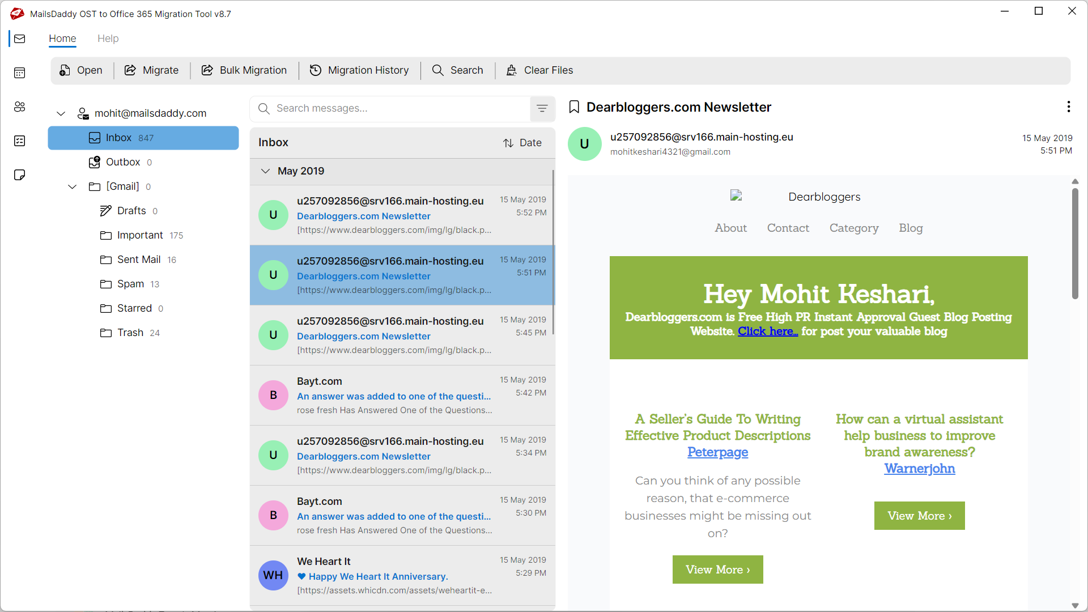
Task: Click the Search messages input field
Action: click(391, 108)
